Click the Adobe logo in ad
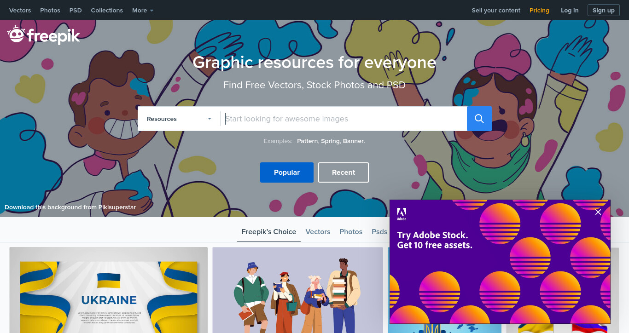 (x=402, y=214)
